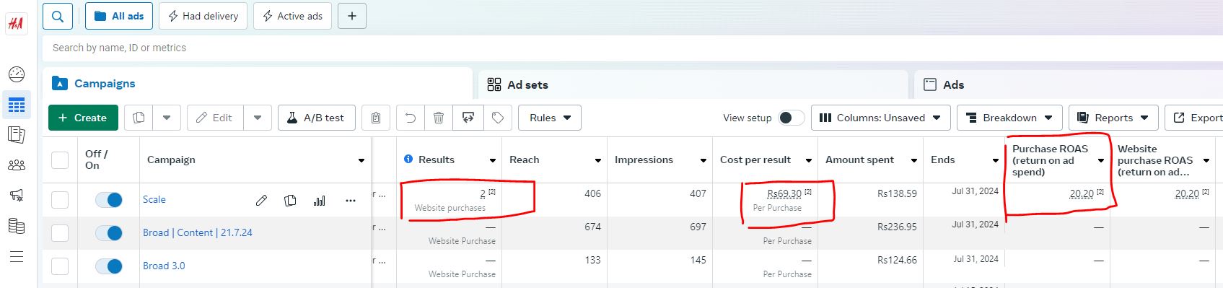This screenshot has width=1223, height=288.
Task: Click the clipboard test icon in toolbar
Action: pos(376,118)
